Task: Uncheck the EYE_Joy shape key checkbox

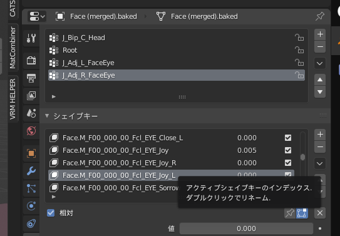Action: tap(288, 150)
